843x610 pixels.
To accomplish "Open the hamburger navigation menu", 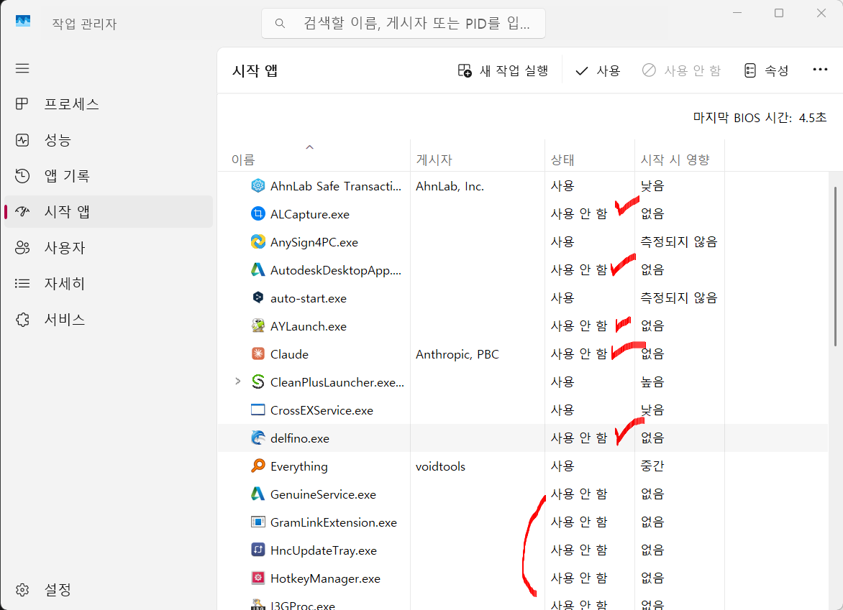I will 22,68.
